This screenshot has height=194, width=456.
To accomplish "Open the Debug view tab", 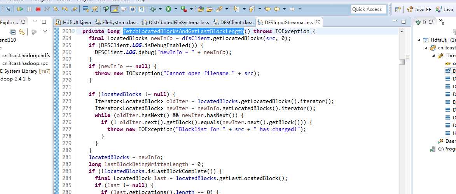I will click(x=424, y=22).
